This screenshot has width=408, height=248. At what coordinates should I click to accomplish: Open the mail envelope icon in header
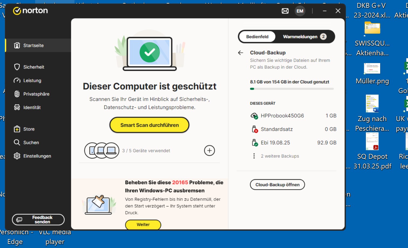coord(285,11)
